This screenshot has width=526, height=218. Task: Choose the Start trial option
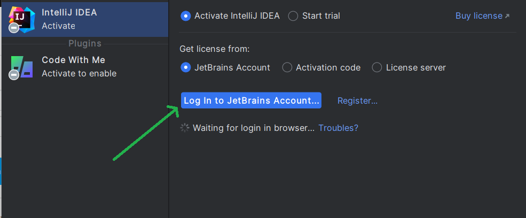pos(293,16)
